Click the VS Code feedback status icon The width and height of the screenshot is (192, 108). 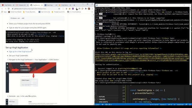[186, 105]
